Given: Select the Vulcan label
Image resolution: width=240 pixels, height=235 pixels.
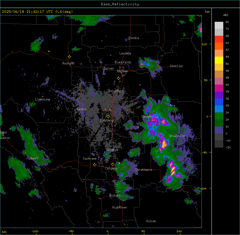Looking at the screenshot, I should click(151, 221).
